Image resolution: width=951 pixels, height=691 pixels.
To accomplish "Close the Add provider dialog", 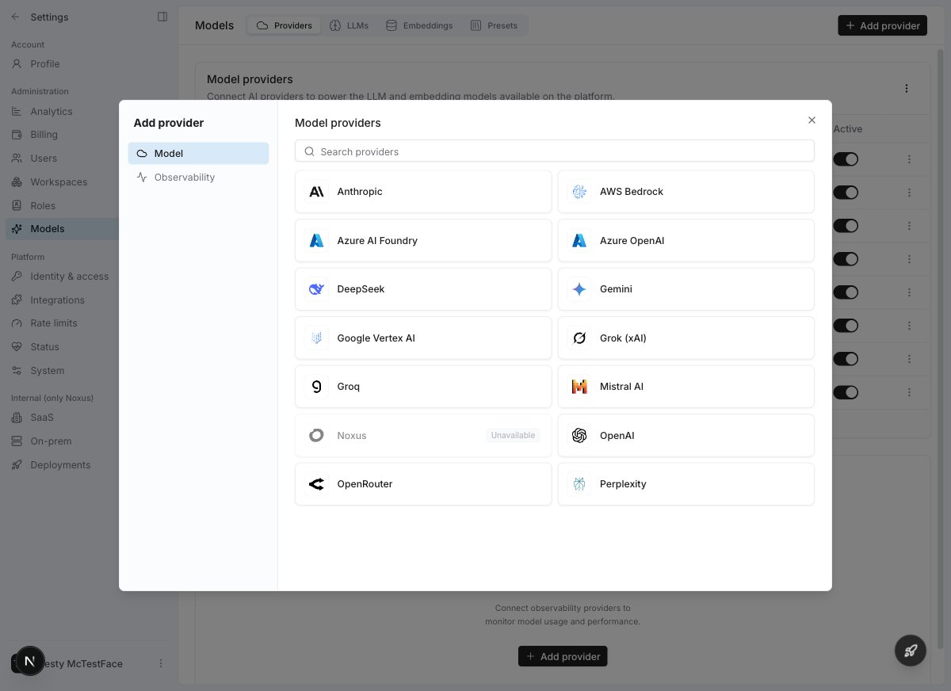I will [812, 120].
